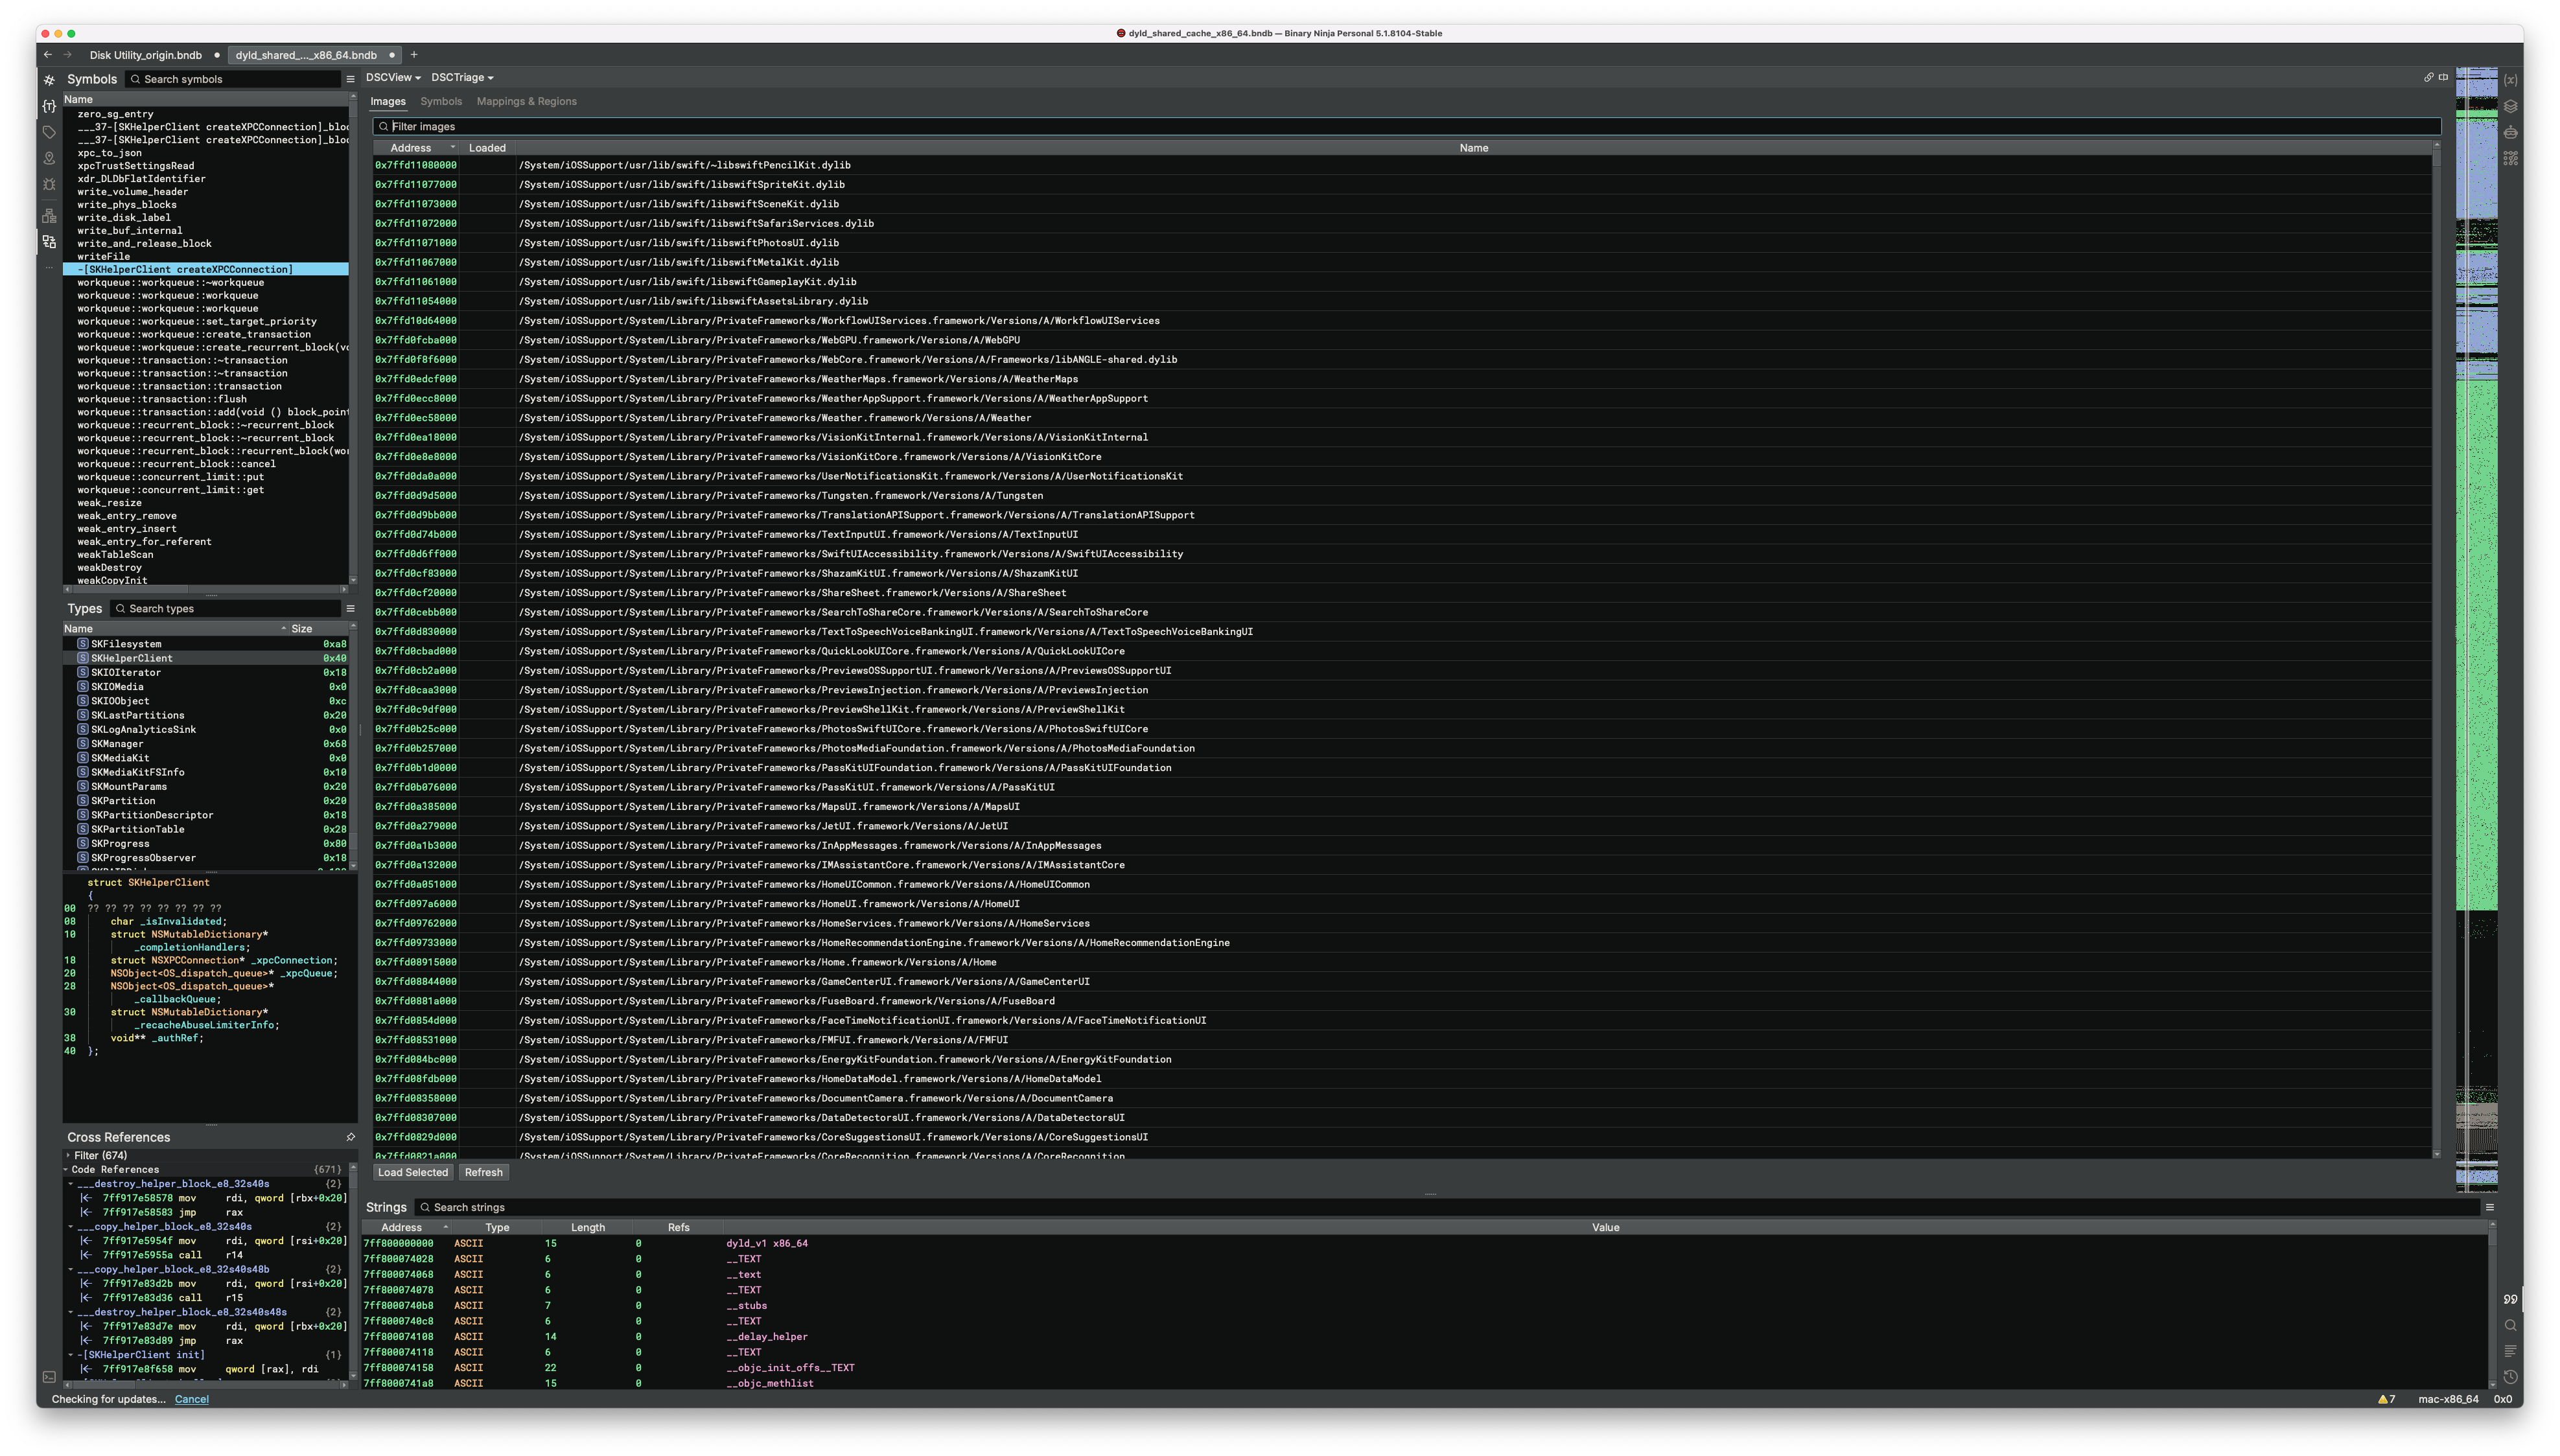
Task: Cancel the update check
Action: 191,1399
